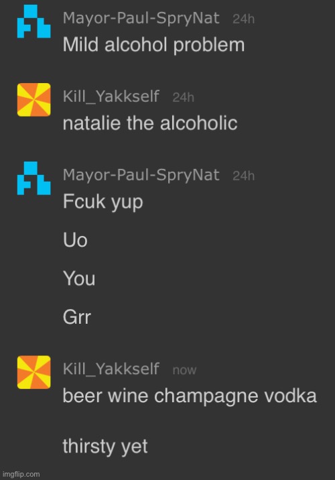Click the "now" timestamp on the last comment
335x480 pixels.
(184, 370)
